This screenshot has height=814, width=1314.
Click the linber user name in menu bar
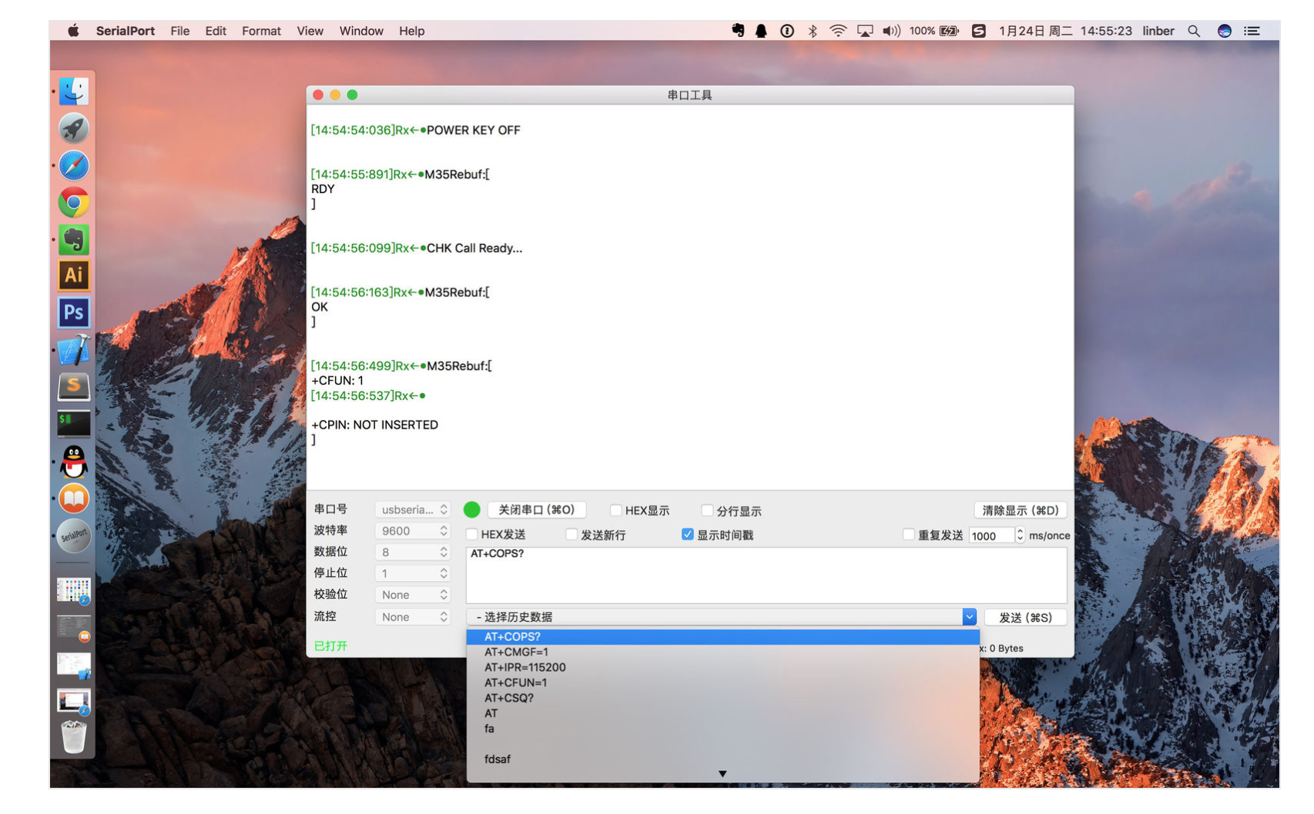1158,31
